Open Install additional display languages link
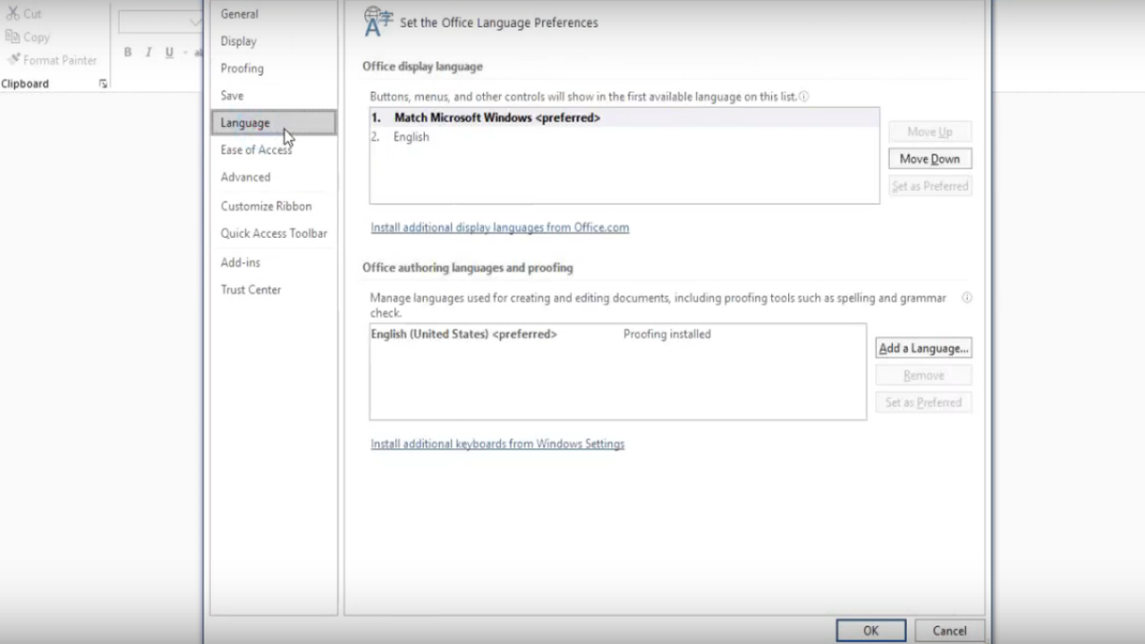1145x644 pixels. (500, 227)
